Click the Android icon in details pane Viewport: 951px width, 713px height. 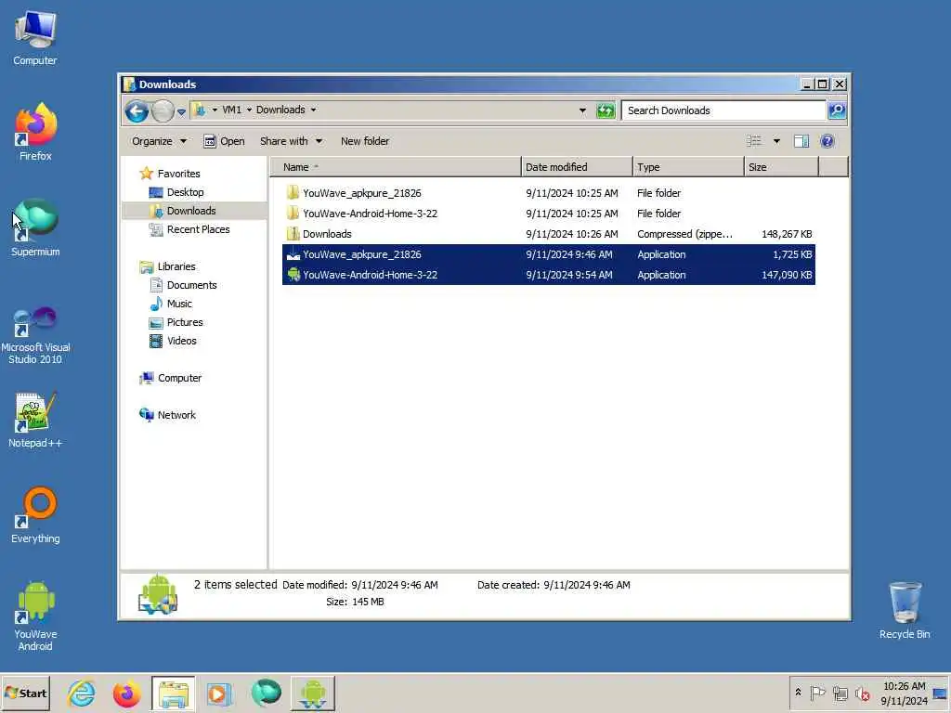158,593
